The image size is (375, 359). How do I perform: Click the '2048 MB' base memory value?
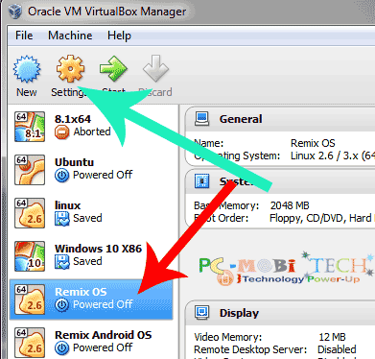pos(290,205)
